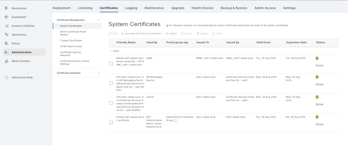This screenshot has width=348, height=145.
Task: Click the View magnifier icon
Action: coord(213,34)
